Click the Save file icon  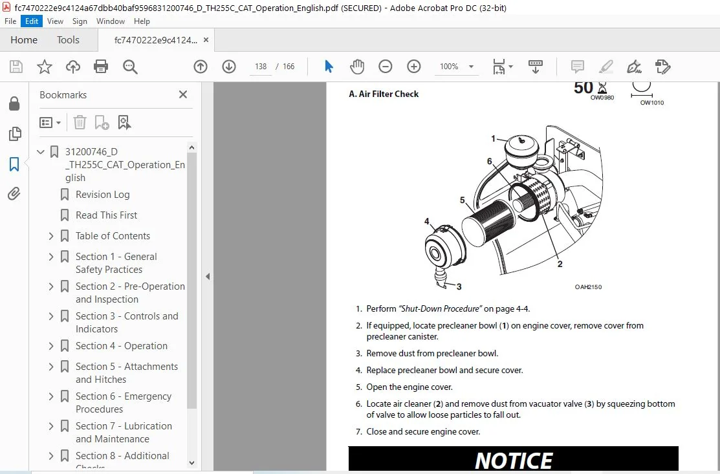click(x=16, y=67)
